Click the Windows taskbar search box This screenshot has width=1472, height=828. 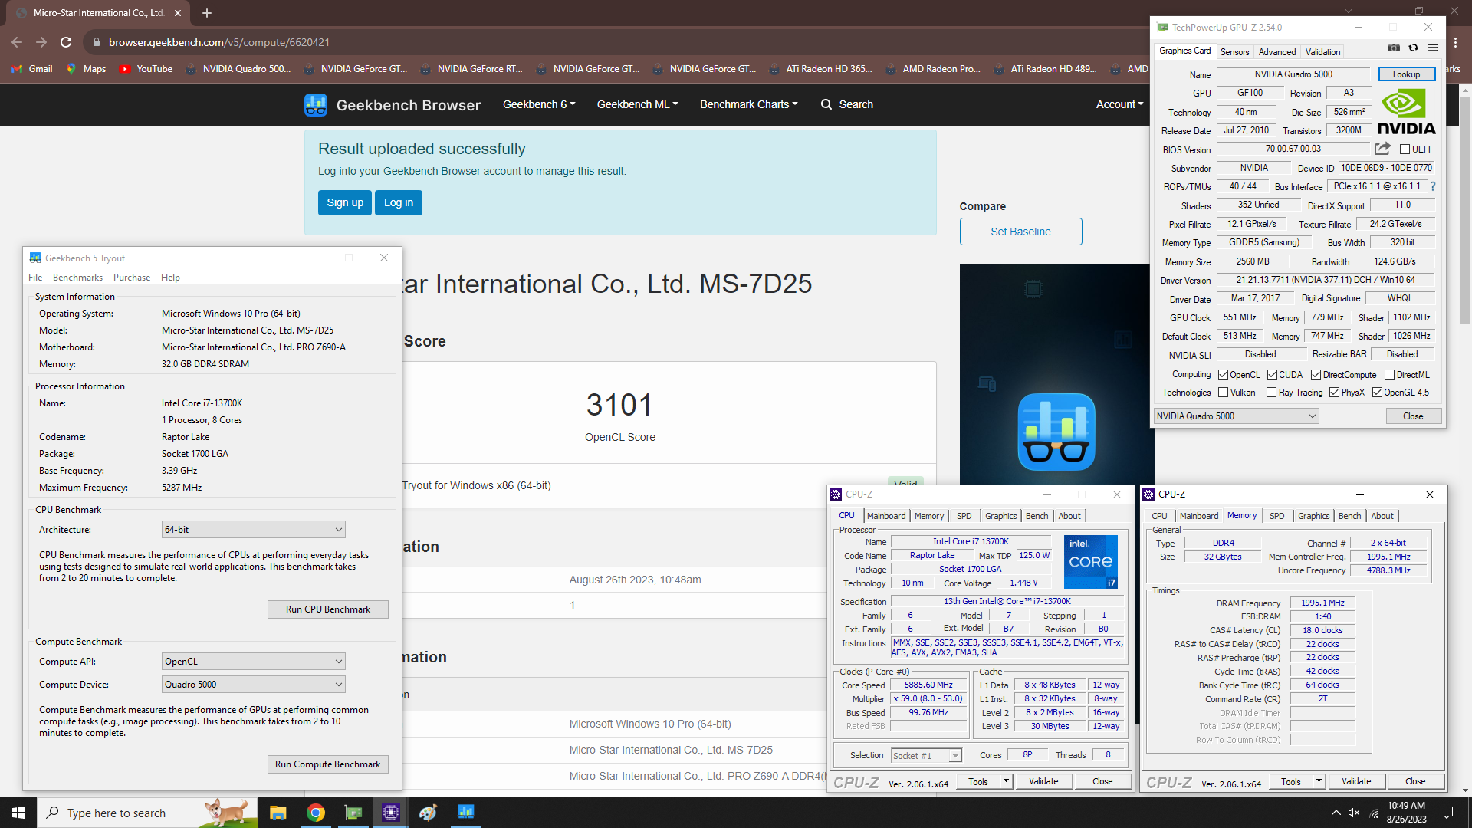click(147, 813)
